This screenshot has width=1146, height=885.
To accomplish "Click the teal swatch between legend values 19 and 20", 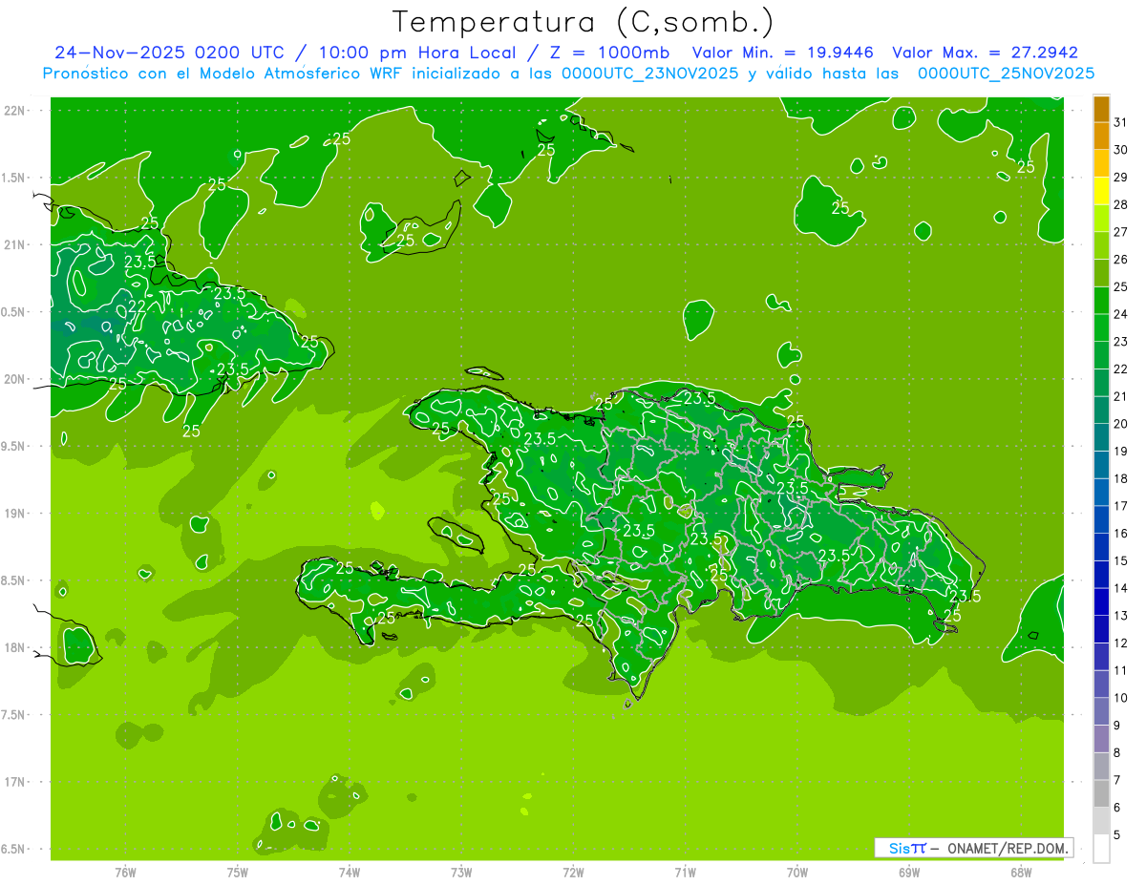I will (x=1101, y=437).
